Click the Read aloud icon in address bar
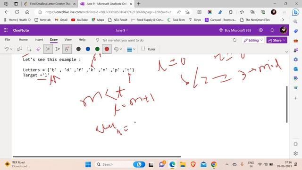302x170 pixels. (x=179, y=12)
